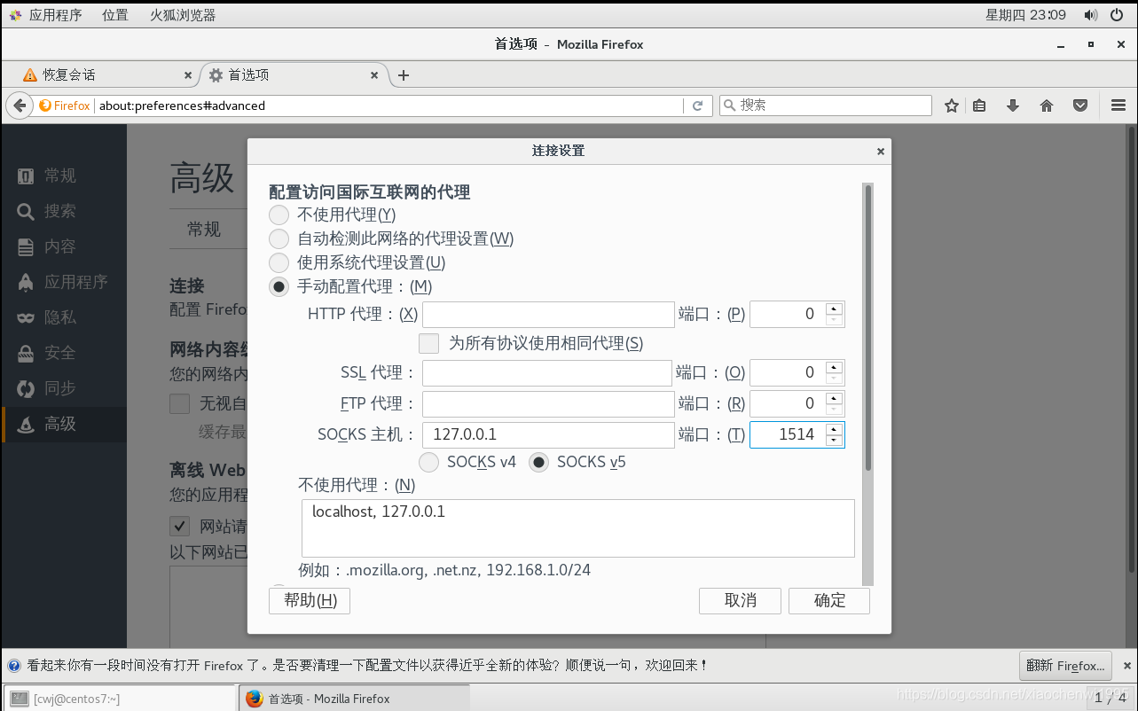Close the 恢复会话 tab
The width and height of the screenshot is (1138, 711).
coord(187,75)
